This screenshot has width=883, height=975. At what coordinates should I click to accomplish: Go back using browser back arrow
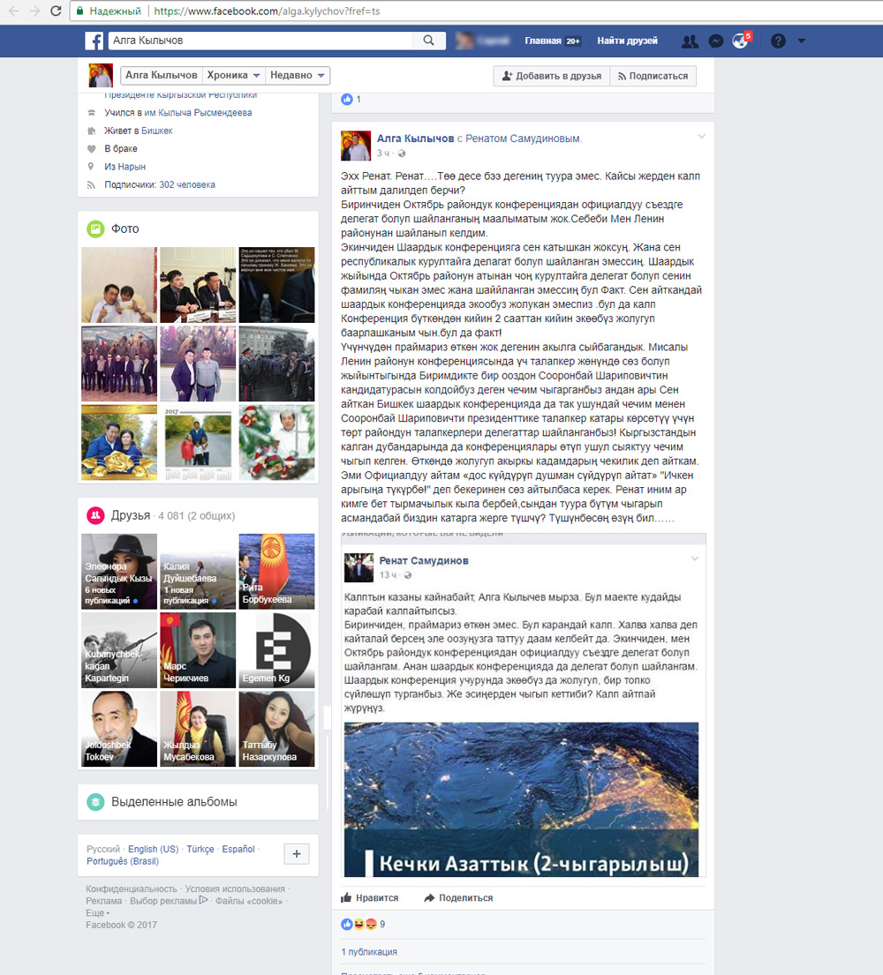[12, 11]
